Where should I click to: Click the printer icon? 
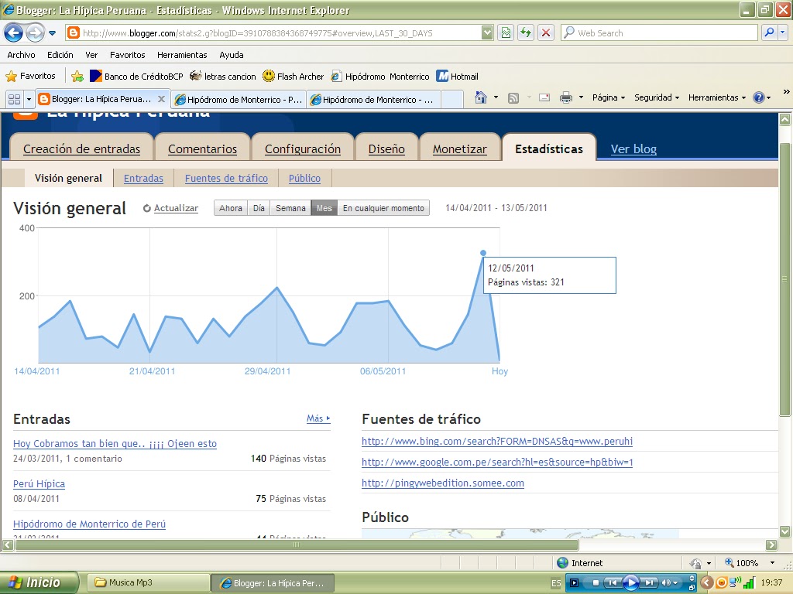pos(566,97)
